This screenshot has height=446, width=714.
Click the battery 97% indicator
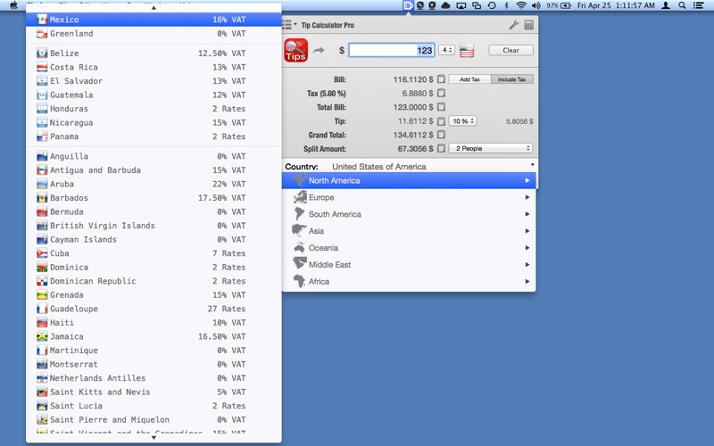(x=559, y=5)
